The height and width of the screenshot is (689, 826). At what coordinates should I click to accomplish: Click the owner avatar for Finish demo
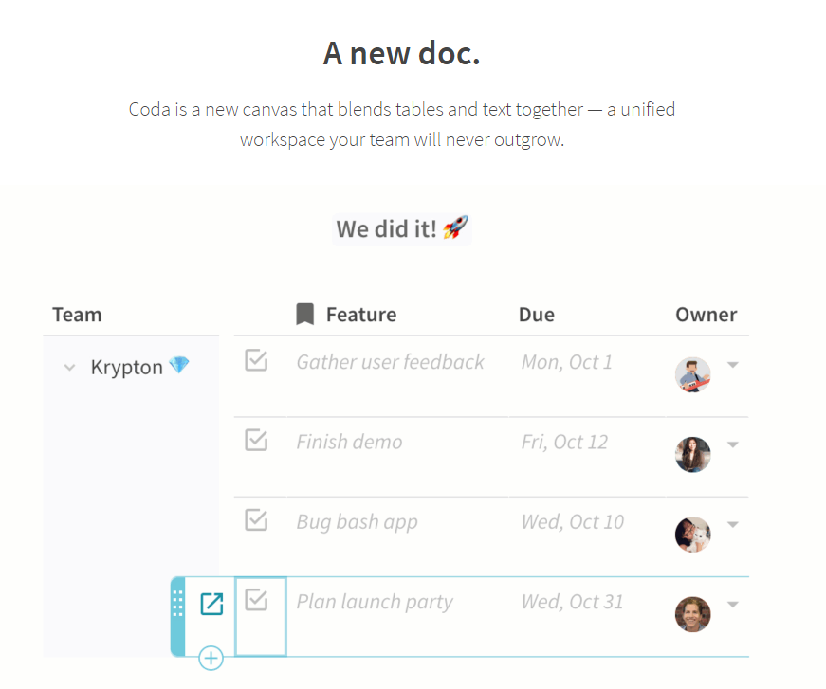pyautogui.click(x=692, y=454)
